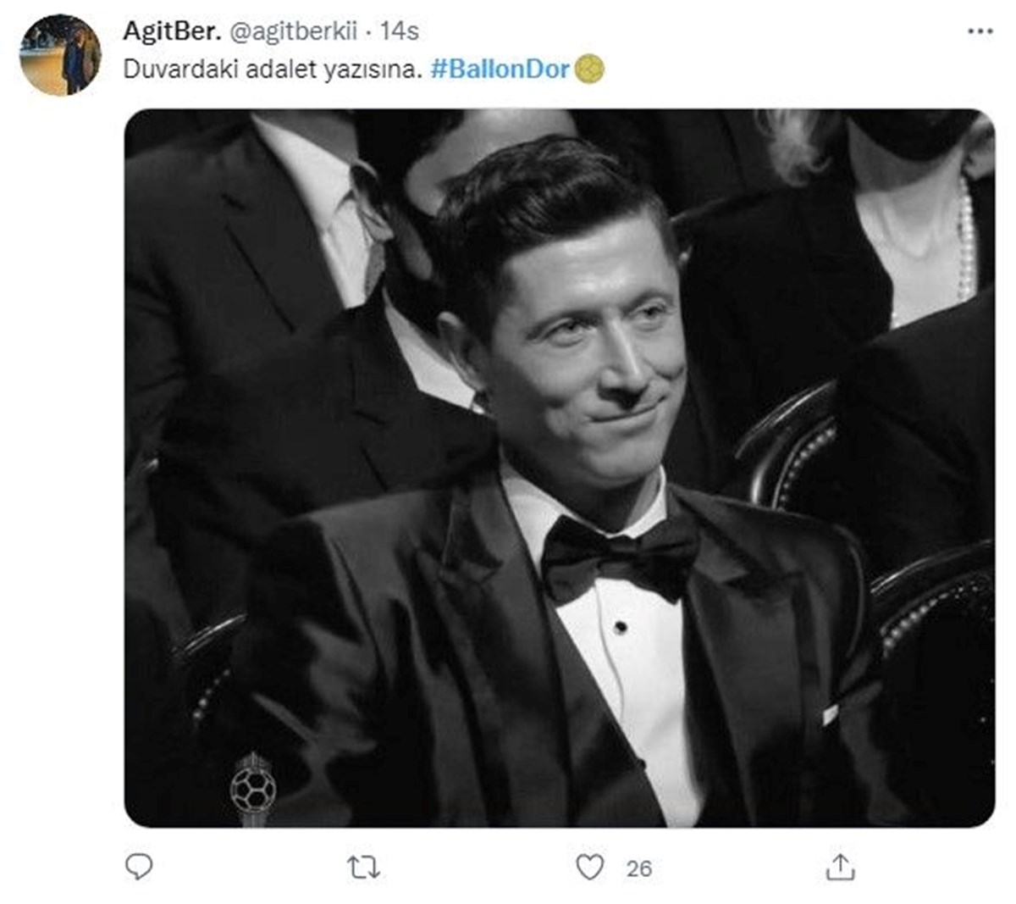Viewport: 1016px width, 904px height.
Task: Click the golden ball emoji after the hashtag
Action: (x=589, y=69)
